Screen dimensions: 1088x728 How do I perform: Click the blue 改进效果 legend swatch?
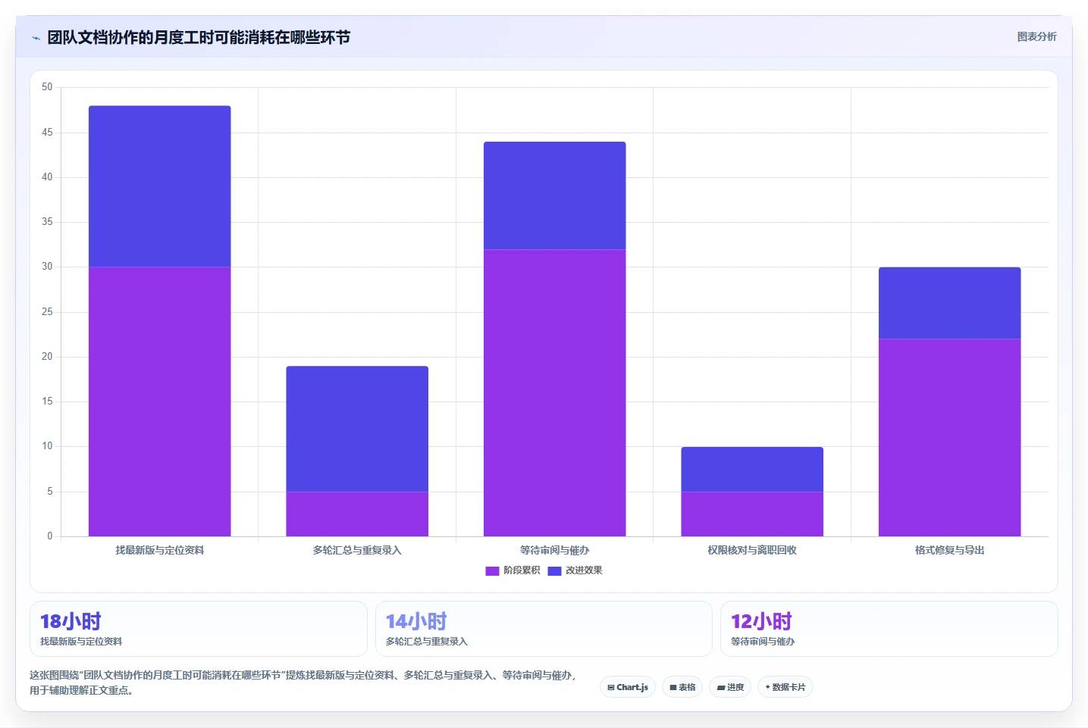pos(554,570)
